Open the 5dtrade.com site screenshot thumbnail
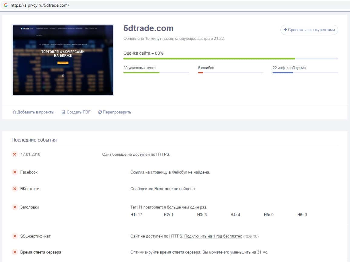This screenshot has width=350, height=262. pyautogui.click(x=63, y=60)
